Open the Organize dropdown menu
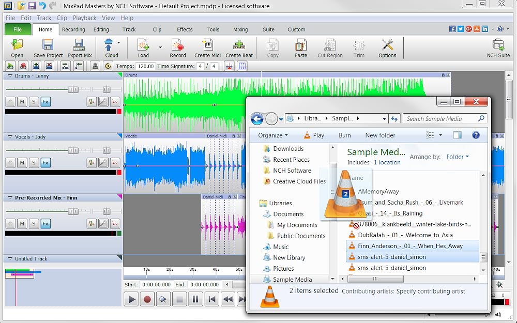Viewport: 517px width, 323px height. (x=272, y=135)
